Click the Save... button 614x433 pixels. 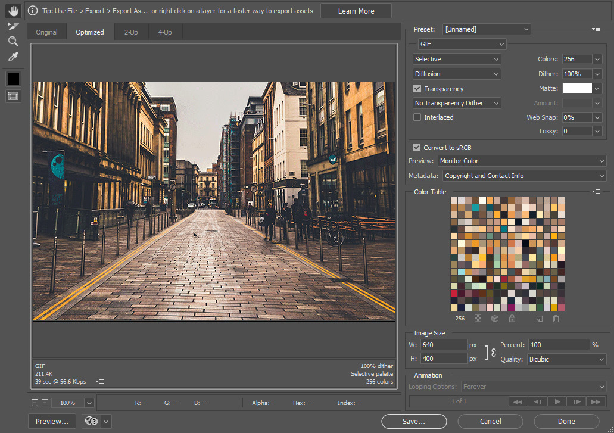click(x=414, y=421)
